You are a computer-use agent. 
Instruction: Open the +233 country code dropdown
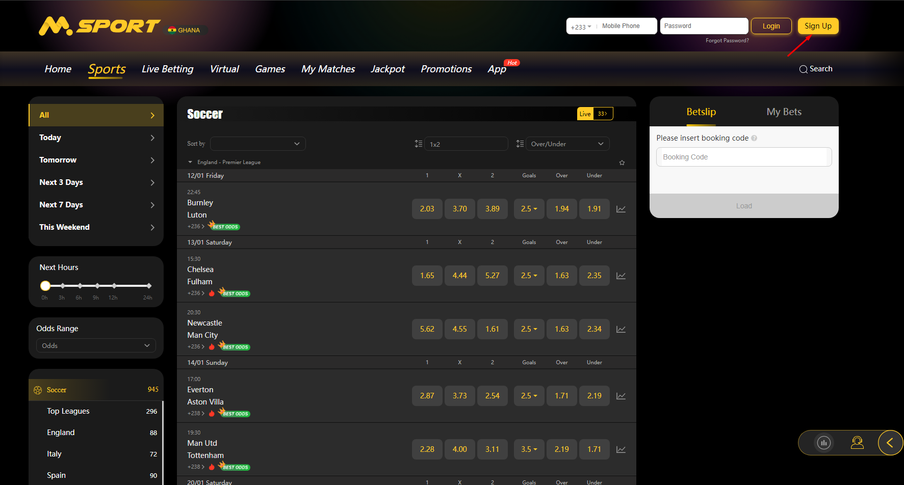pyautogui.click(x=581, y=27)
